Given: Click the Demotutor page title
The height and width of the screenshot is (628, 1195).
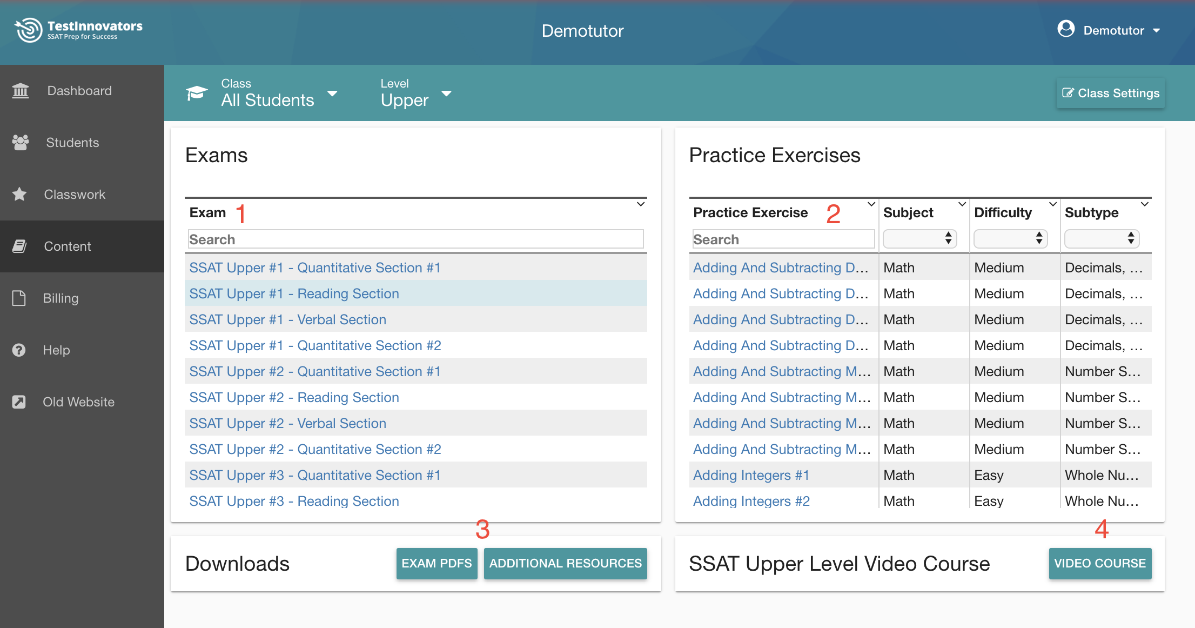Looking at the screenshot, I should pos(582,31).
